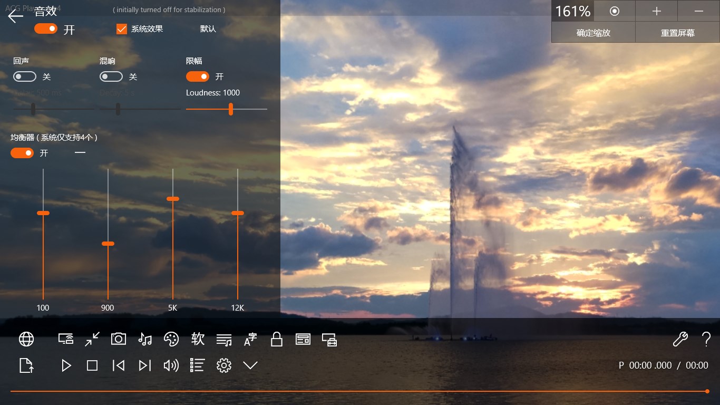Click the Loudness: 1000 label
This screenshot has height=405, width=720.
click(213, 93)
